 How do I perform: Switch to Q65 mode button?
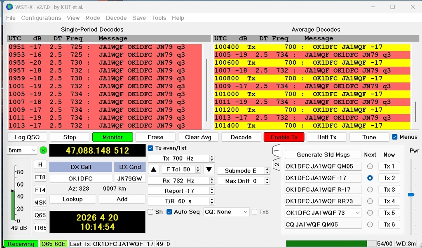pos(40,215)
